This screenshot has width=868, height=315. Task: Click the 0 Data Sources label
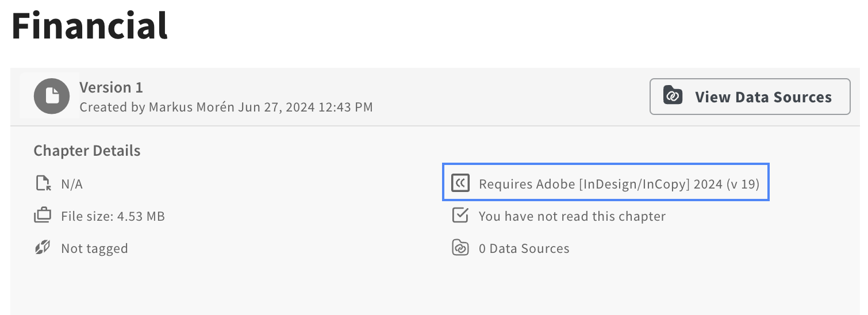(524, 249)
